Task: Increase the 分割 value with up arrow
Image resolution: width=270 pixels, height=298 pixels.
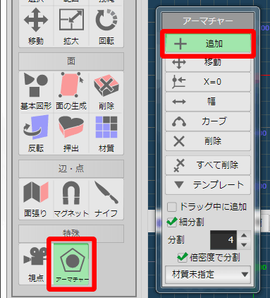Action: pyautogui.click(x=244, y=235)
